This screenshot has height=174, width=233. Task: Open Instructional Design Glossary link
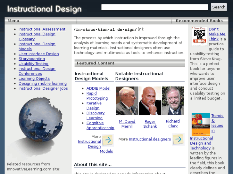click(37, 37)
